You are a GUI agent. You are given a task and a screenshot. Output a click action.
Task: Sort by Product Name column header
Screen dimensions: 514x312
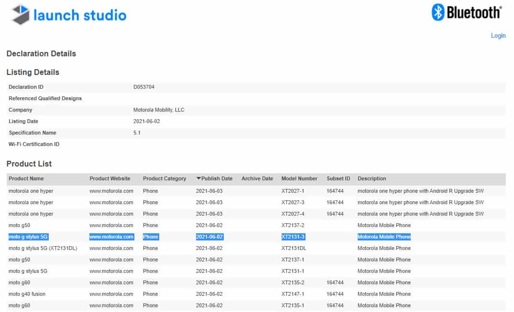pyautogui.click(x=26, y=179)
